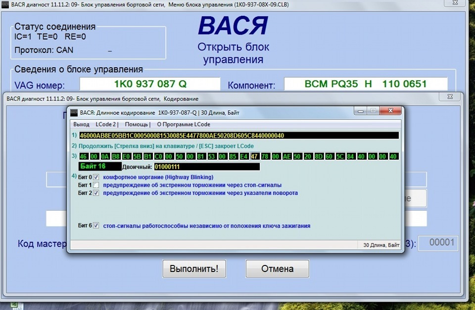Select byte cell E4
The height and width of the screenshot is (310, 475).
[243, 157]
